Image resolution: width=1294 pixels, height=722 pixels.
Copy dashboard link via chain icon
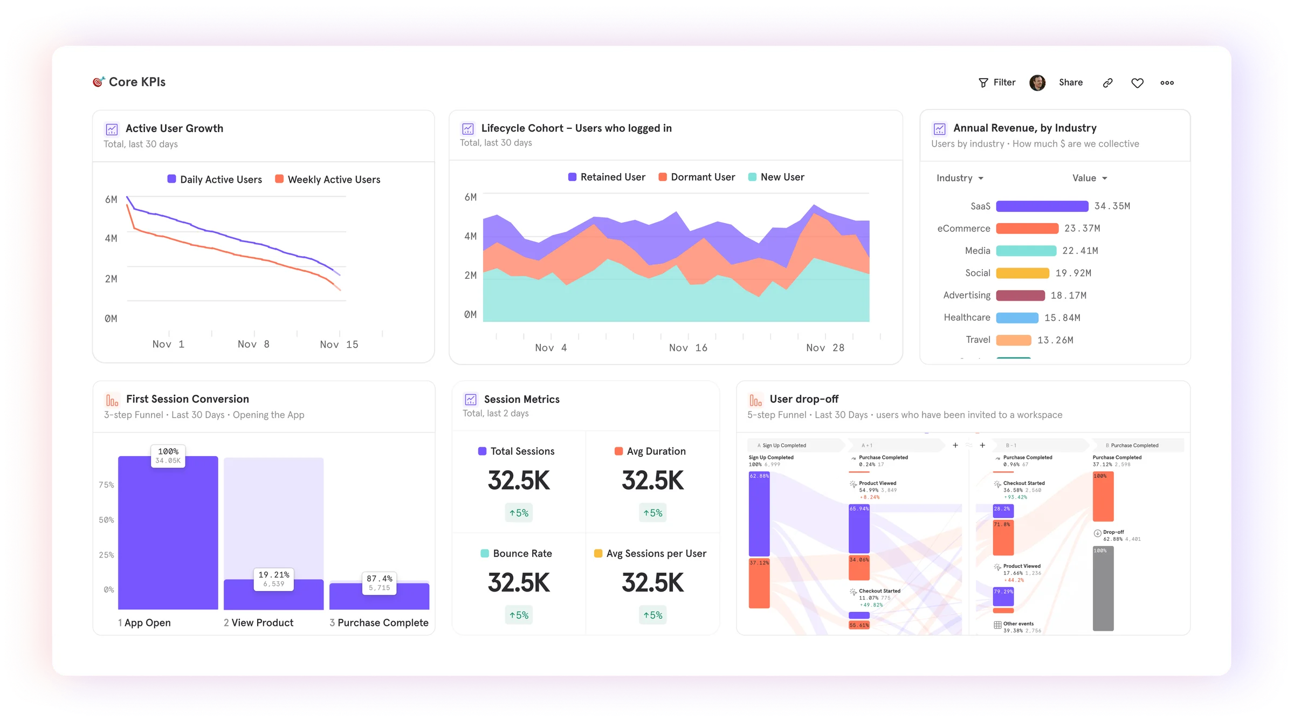click(1107, 82)
